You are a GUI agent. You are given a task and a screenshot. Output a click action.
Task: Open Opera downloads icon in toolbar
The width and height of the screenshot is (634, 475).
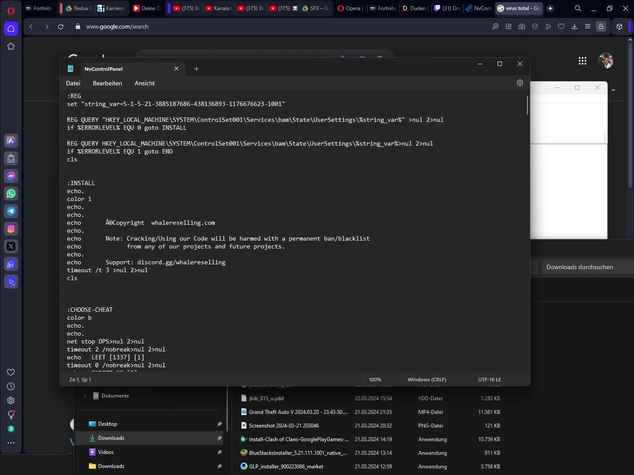pyautogui.click(x=575, y=26)
